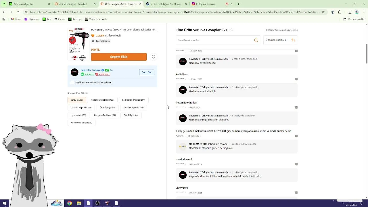Filter by Ürün İçeriği (99)
368x207 pixels.
click(x=107, y=108)
